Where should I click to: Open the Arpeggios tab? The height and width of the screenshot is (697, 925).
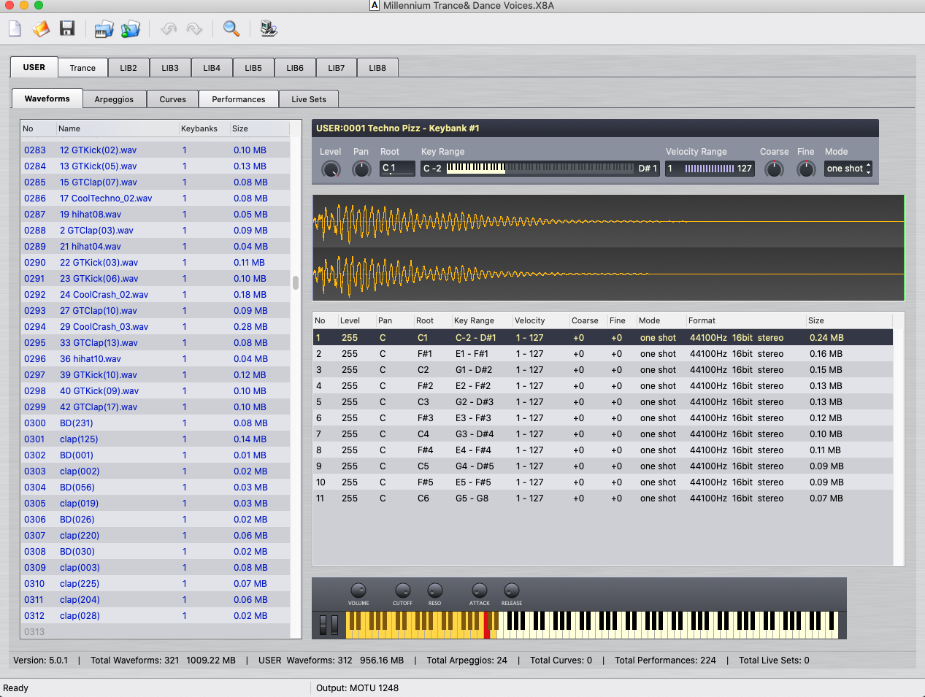tap(114, 99)
